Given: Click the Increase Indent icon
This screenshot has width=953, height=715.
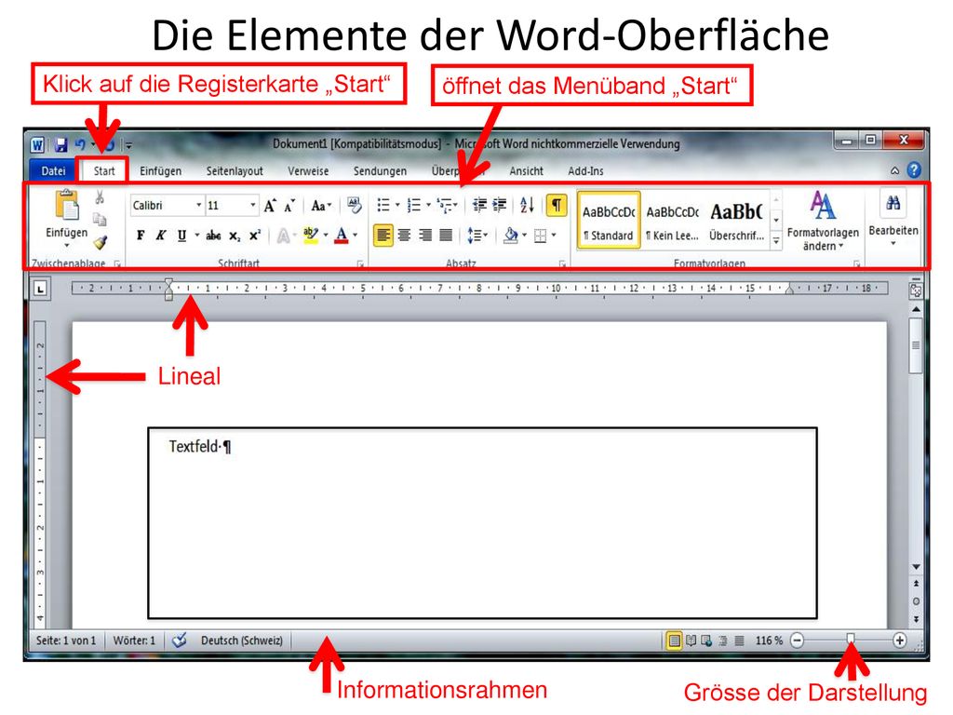Looking at the screenshot, I should (x=500, y=205).
